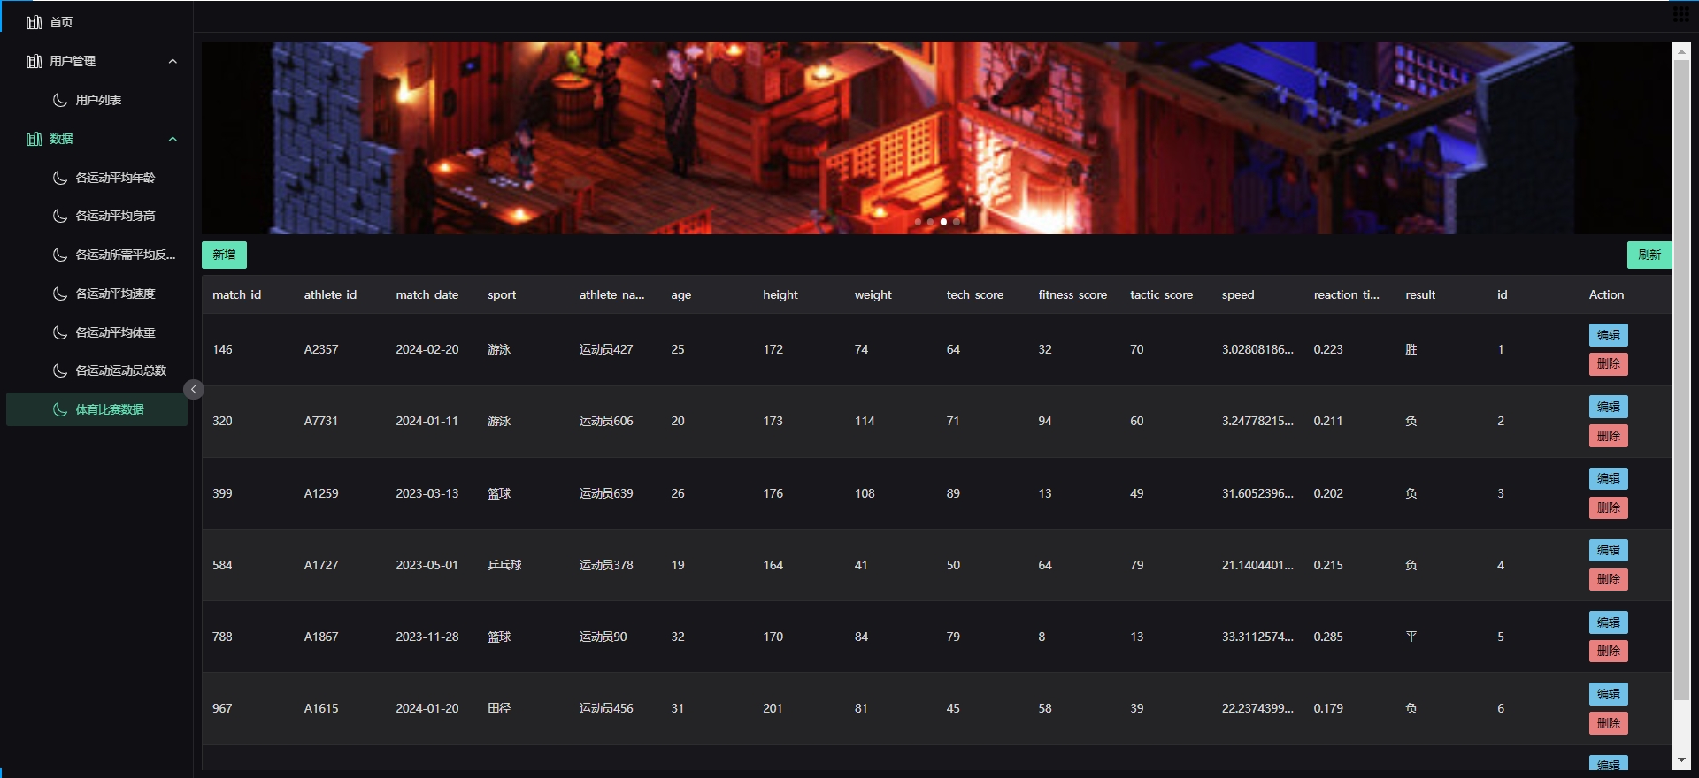
Task: Click the grid icon in the top-right corner
Action: (x=1681, y=14)
